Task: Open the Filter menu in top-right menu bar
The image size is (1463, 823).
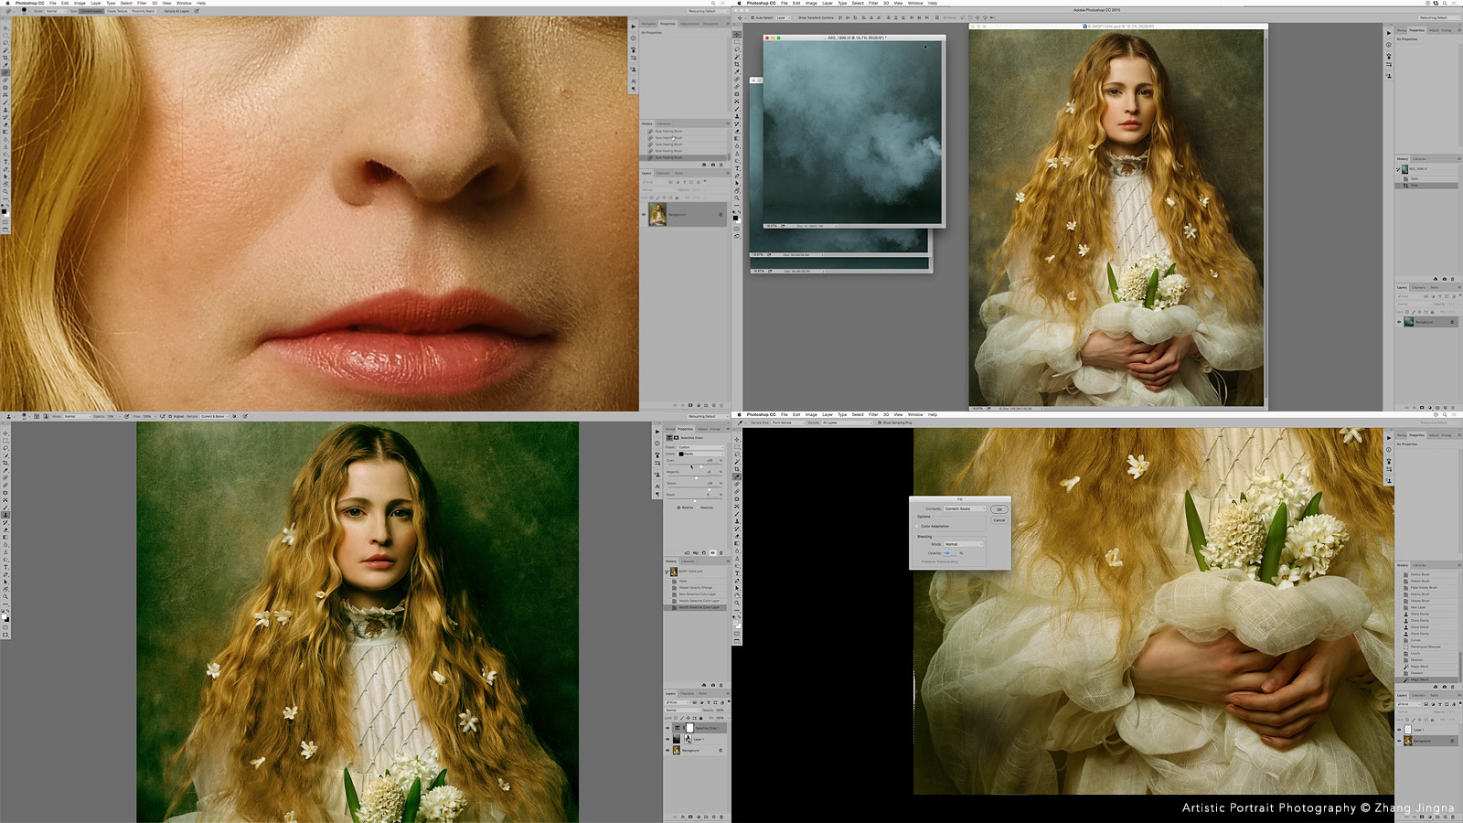Action: [x=873, y=3]
